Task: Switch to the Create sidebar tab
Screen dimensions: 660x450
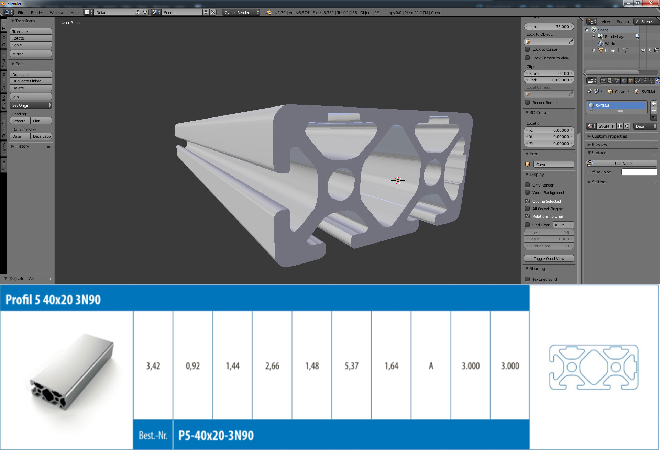Action: pos(4,41)
